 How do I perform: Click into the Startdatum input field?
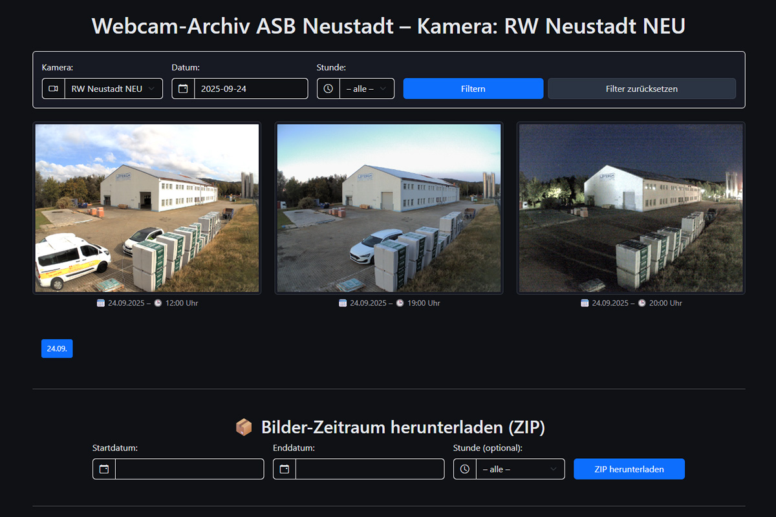point(189,469)
